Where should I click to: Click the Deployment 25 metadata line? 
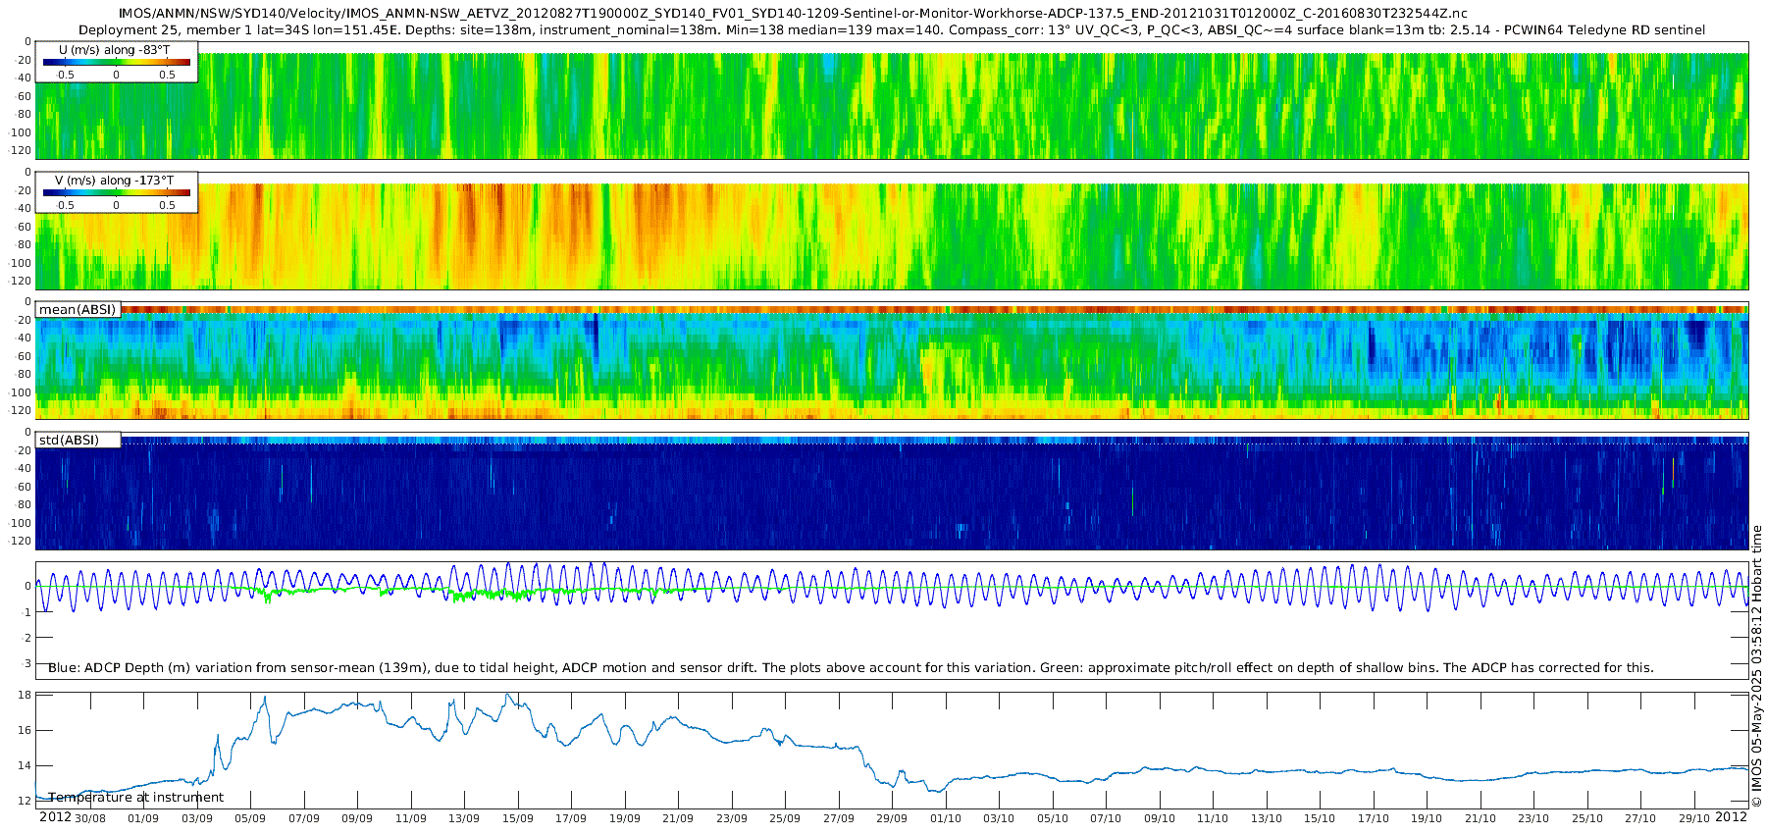pos(891,30)
